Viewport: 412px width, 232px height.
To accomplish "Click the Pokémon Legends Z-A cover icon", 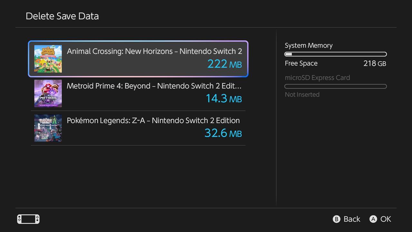I will (48, 128).
